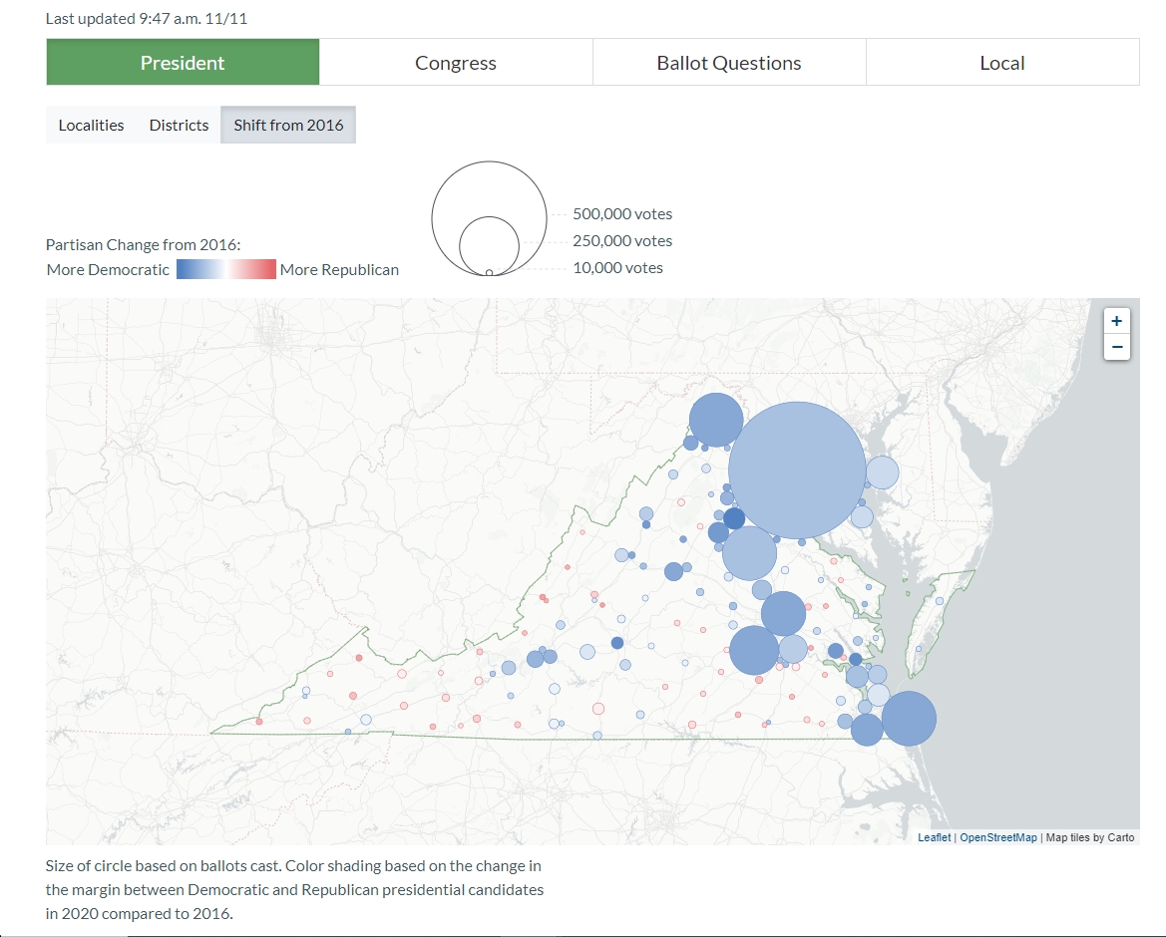Click the largest blue circle on the map
Image resolution: width=1166 pixels, height=937 pixels.
coord(797,470)
